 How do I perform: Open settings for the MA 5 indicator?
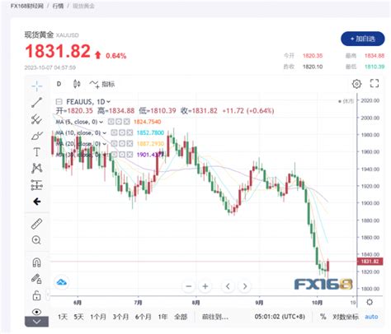(x=119, y=122)
